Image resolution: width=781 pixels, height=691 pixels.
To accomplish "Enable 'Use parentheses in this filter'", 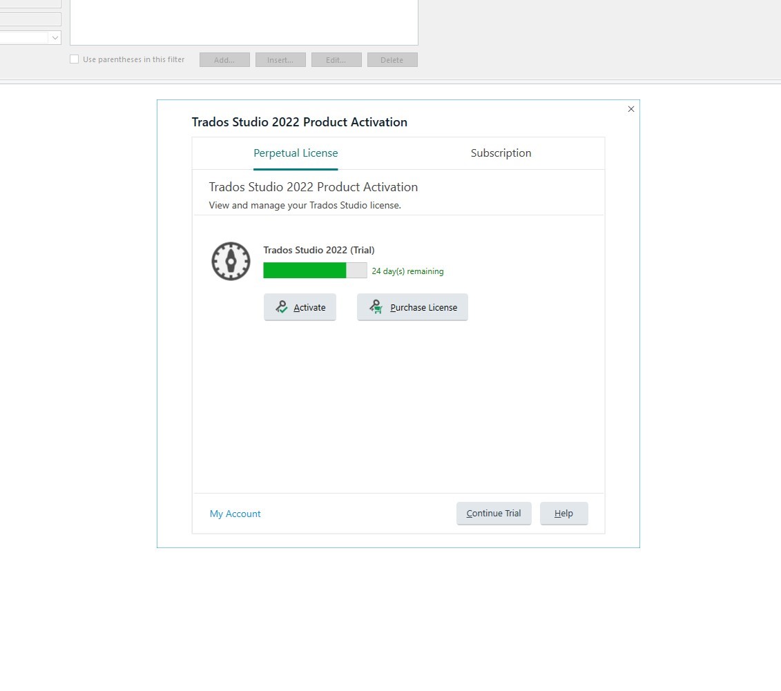I will (x=74, y=59).
